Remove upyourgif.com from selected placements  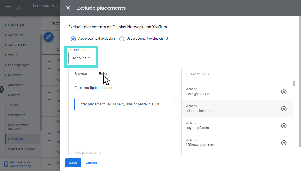(284, 126)
